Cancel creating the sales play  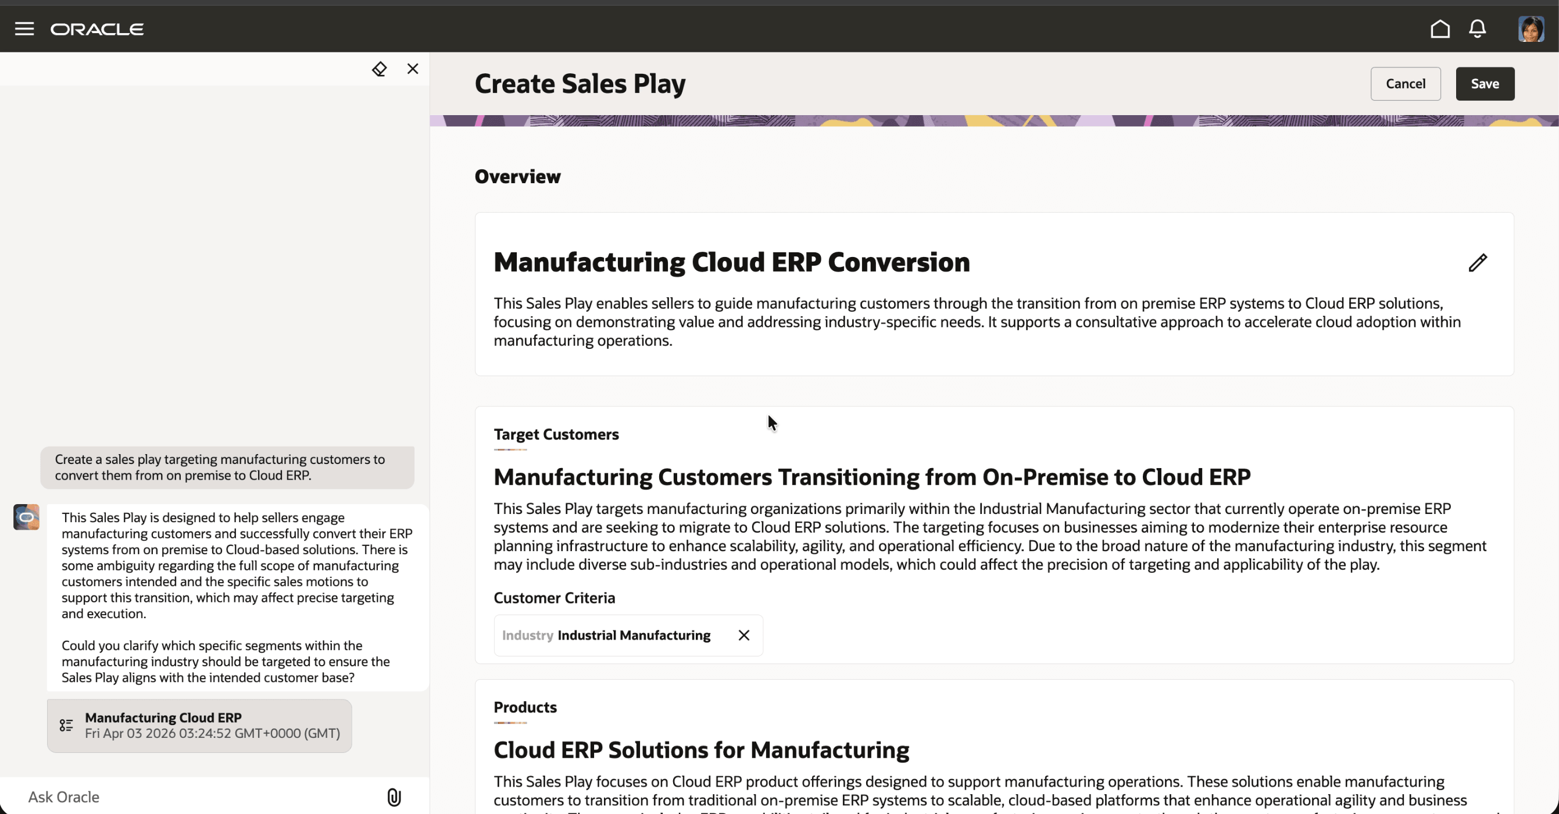click(x=1406, y=84)
